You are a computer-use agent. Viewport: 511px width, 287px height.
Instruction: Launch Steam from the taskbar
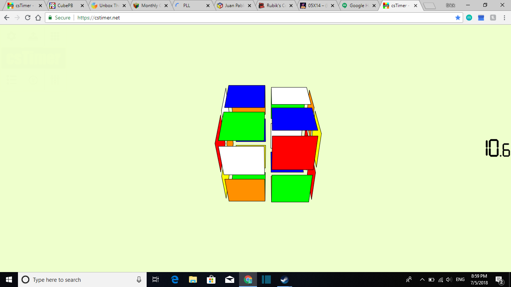284,280
